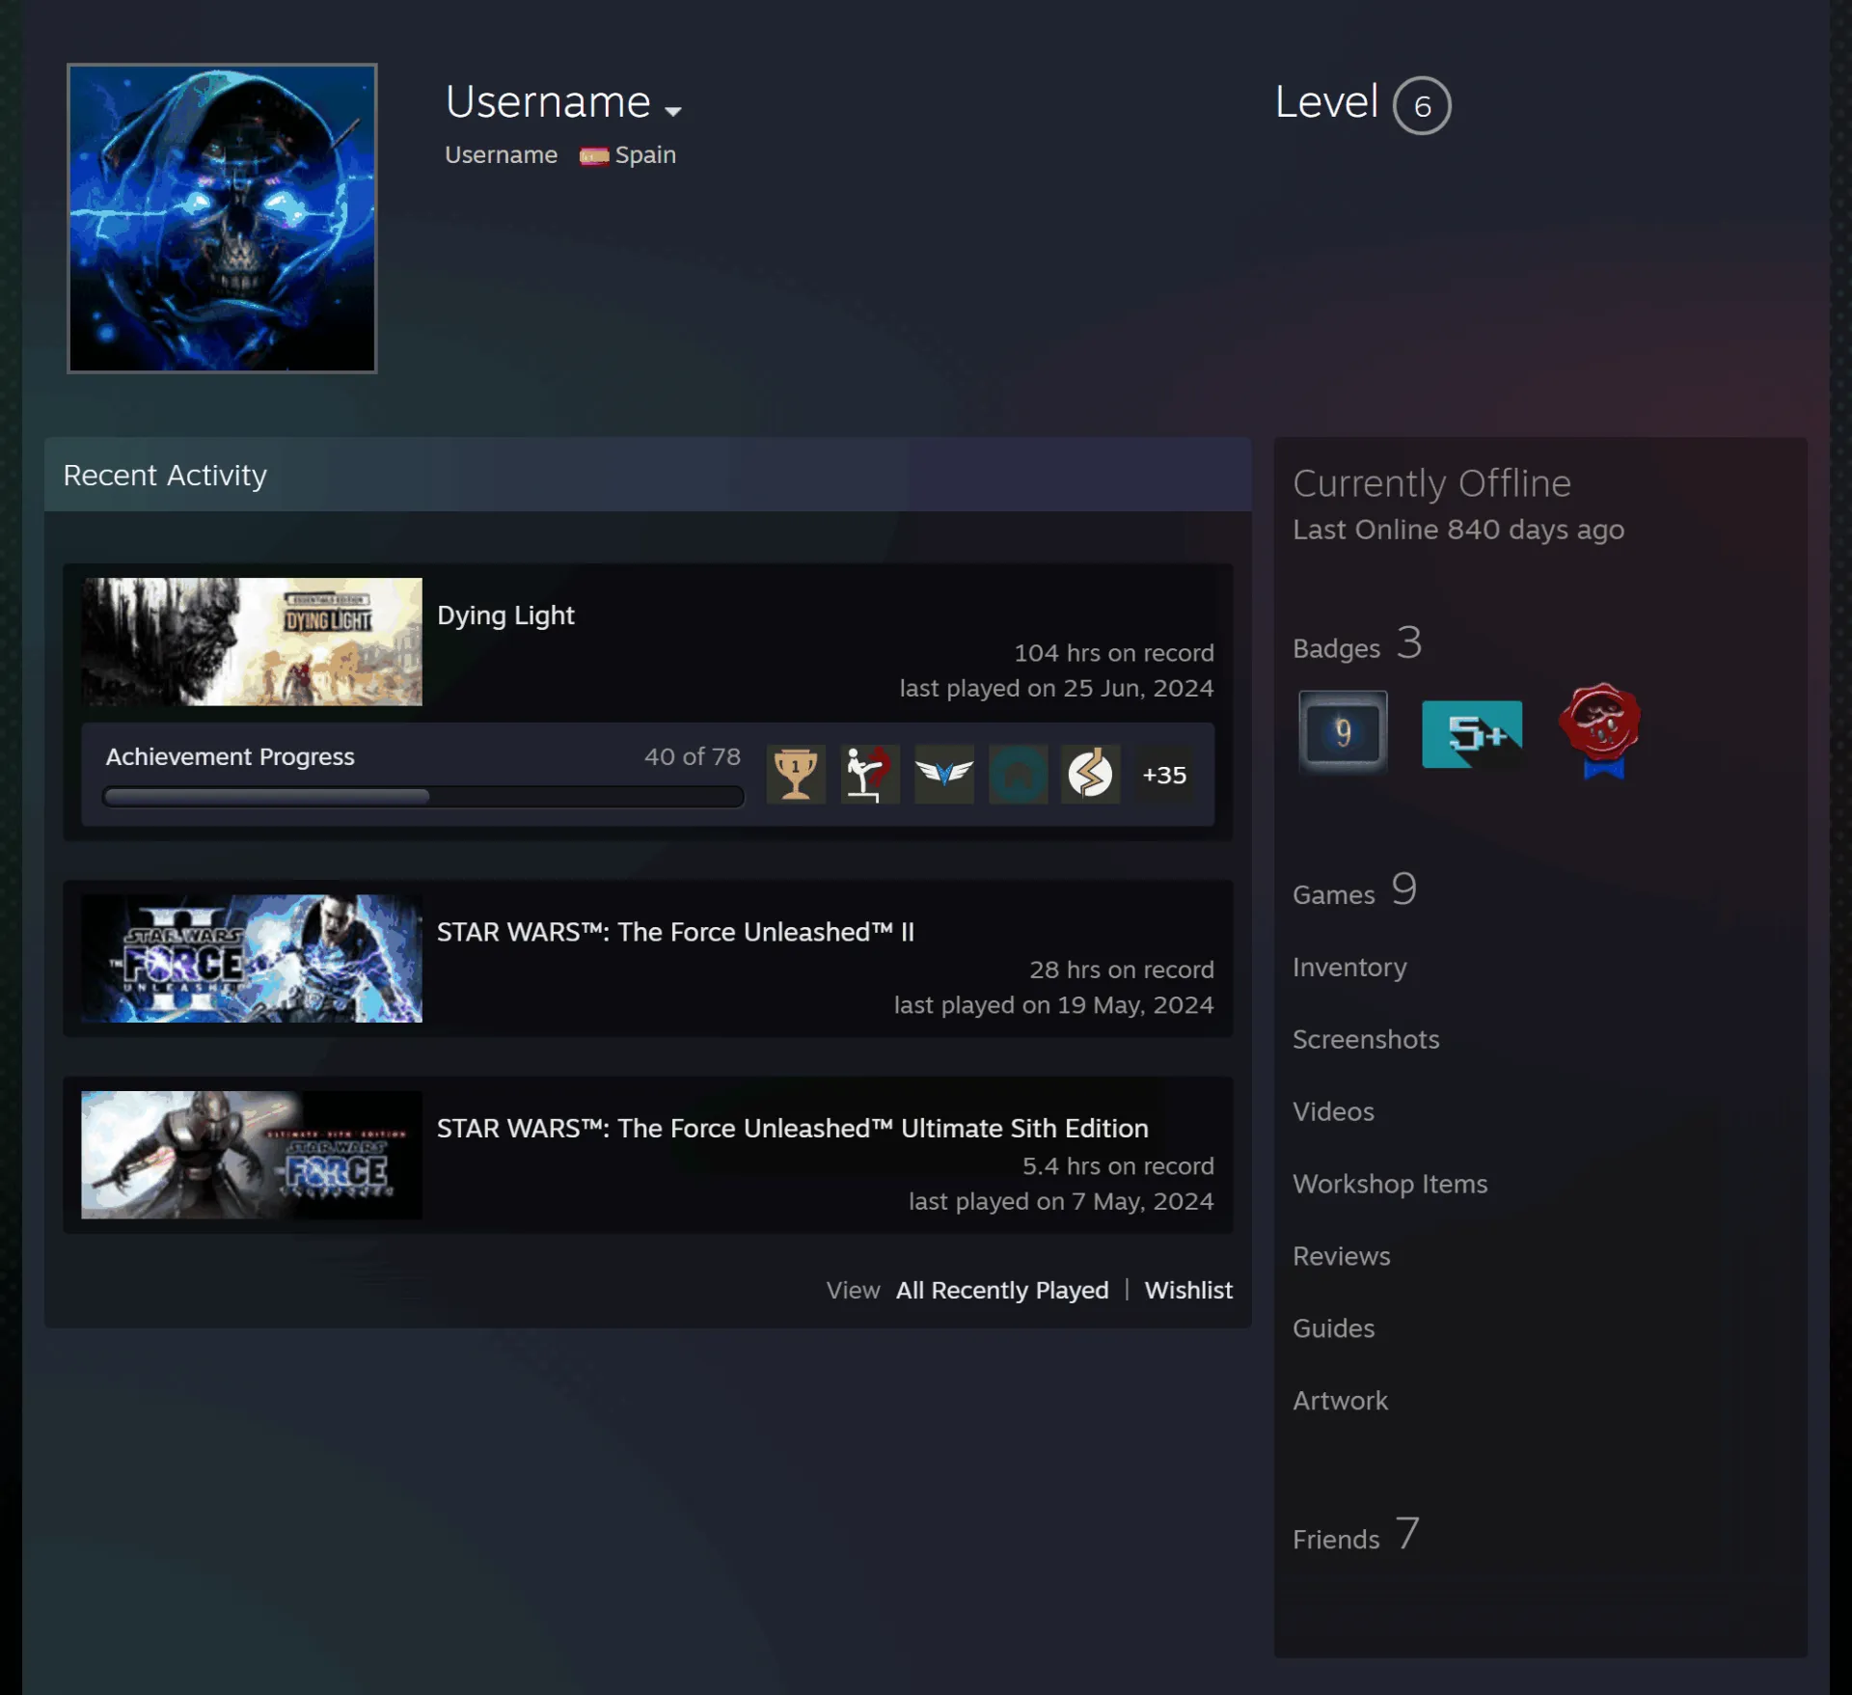
Task: Click the dark teal circle achievement icon
Action: click(x=1018, y=774)
